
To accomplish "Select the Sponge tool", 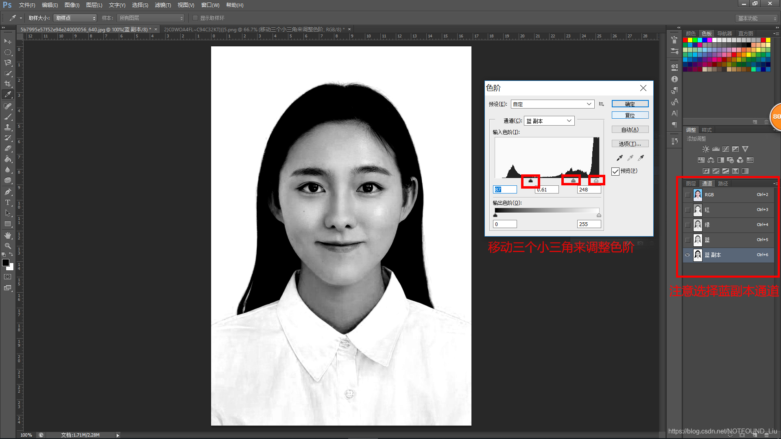I will [8, 180].
